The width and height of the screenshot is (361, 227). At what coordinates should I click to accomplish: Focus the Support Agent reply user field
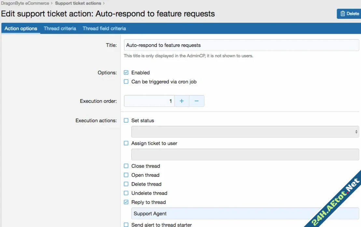click(x=228, y=214)
